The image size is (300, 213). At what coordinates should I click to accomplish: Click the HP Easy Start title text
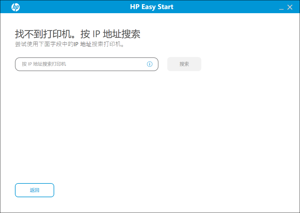click(151, 7)
